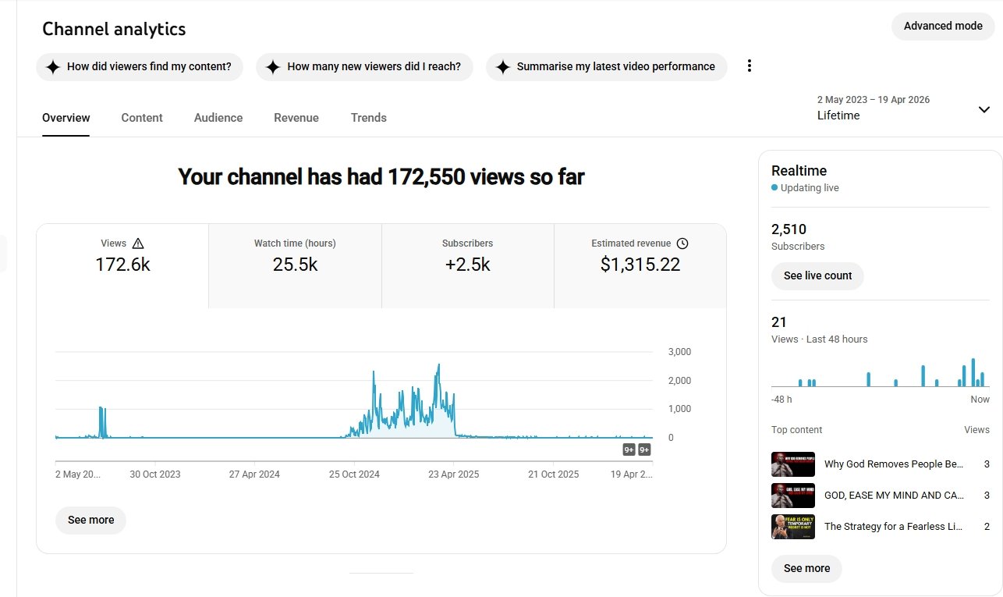Click See more below the views chart
The image size is (1003, 597).
coord(90,520)
